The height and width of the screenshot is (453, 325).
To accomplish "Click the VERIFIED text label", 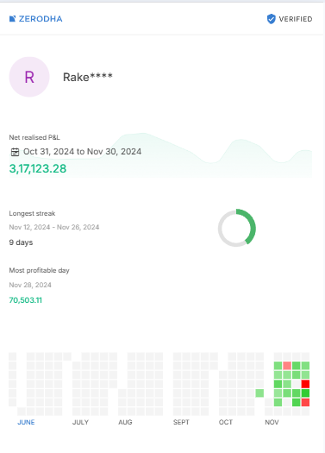I will 296,19.
